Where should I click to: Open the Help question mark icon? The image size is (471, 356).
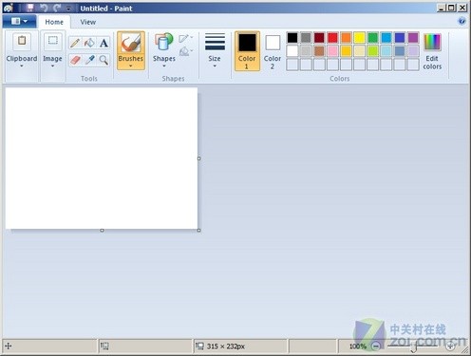coord(462,21)
